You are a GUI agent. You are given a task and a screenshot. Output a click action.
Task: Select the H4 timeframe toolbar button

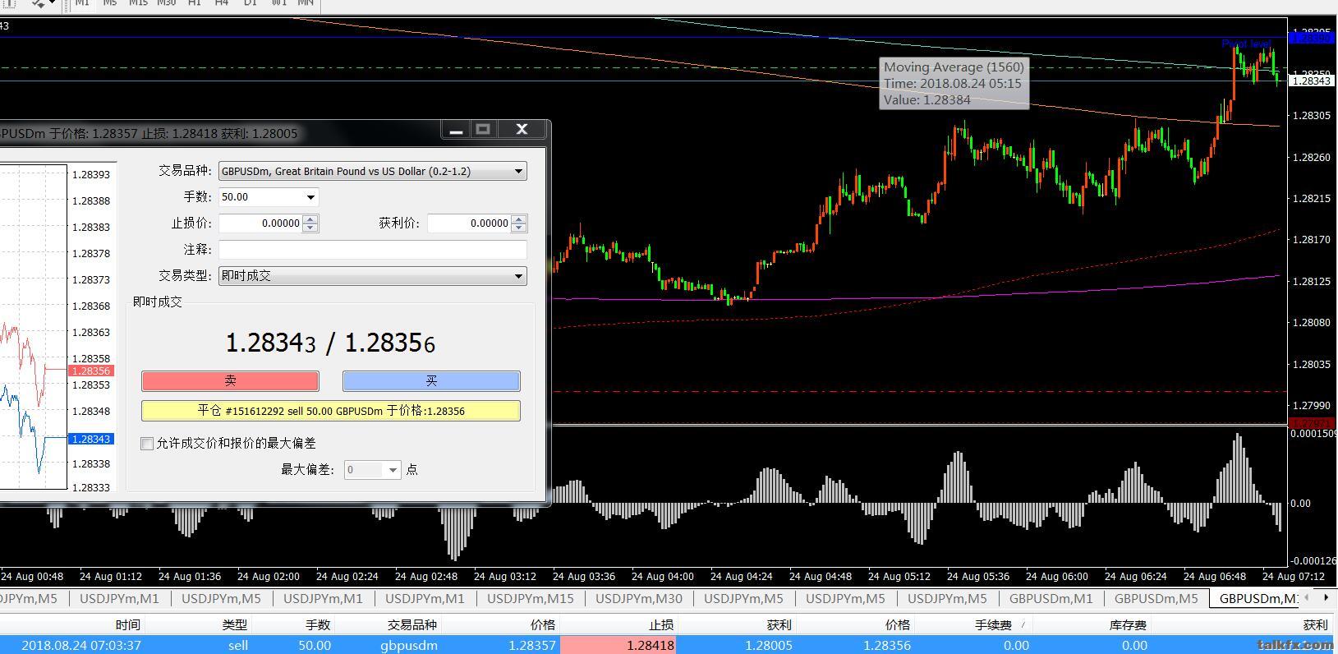(222, 3)
